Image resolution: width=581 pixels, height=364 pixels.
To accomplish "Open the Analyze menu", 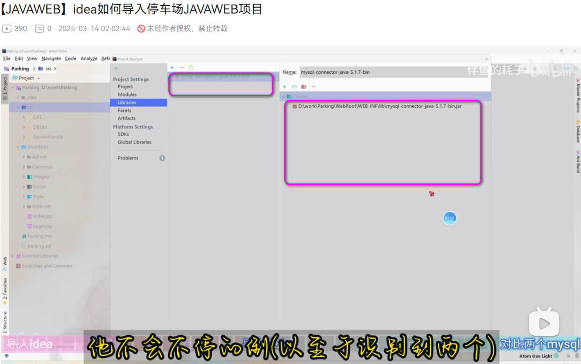I will click(89, 59).
